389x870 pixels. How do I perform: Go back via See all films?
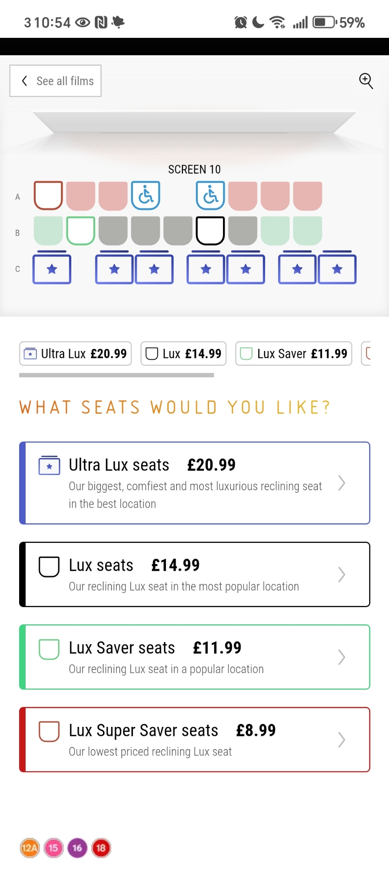[56, 81]
